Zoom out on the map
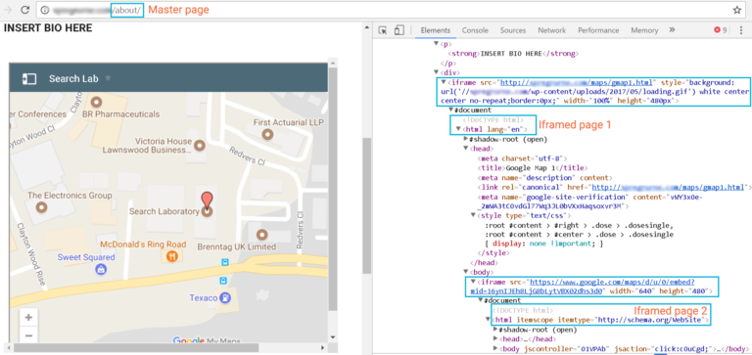 point(28,335)
